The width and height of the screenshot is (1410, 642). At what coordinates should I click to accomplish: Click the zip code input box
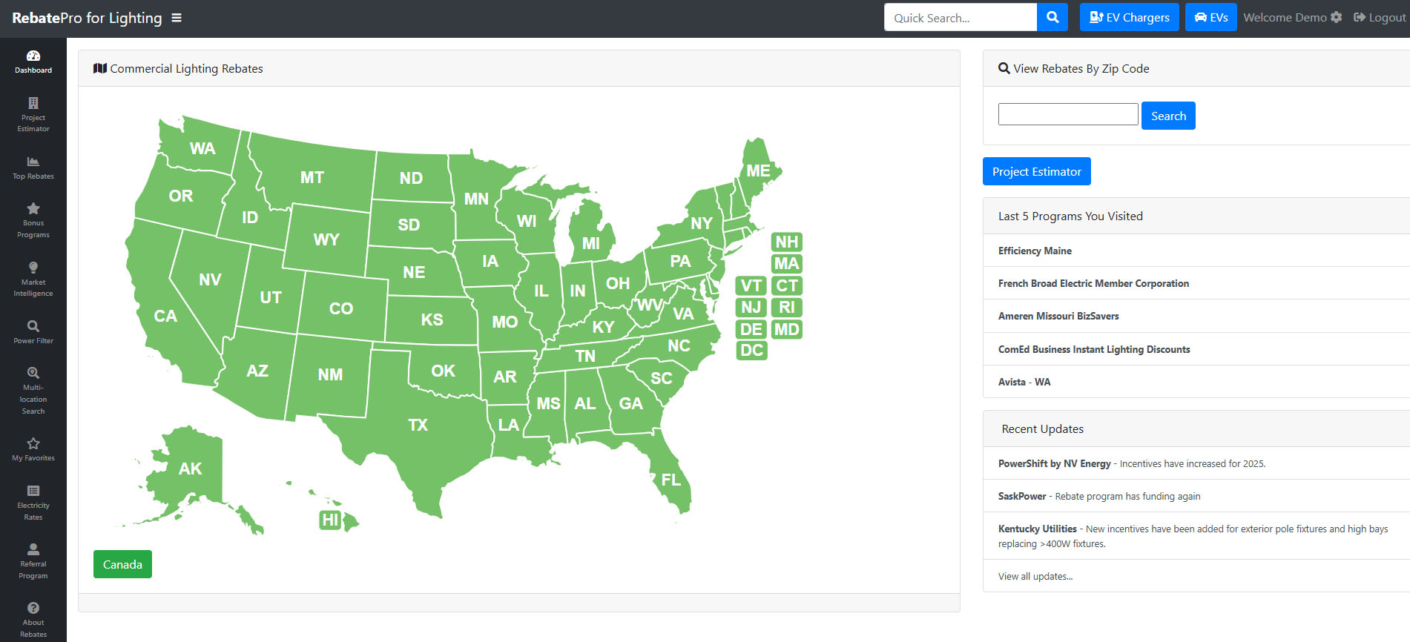1067,114
